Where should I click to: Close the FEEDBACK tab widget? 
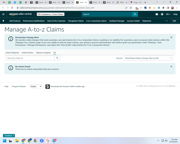pyautogui.click(x=13, y=136)
